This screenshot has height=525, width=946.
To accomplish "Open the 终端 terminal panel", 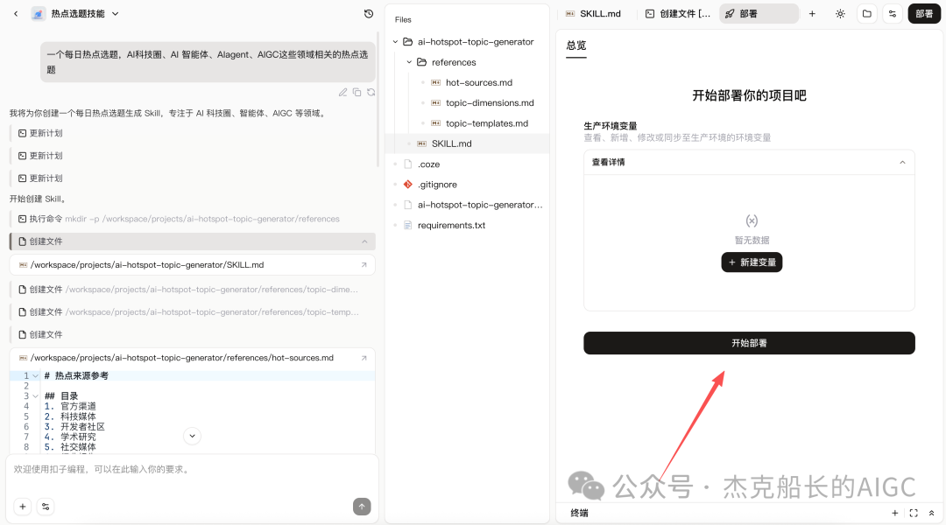I will pos(580,513).
